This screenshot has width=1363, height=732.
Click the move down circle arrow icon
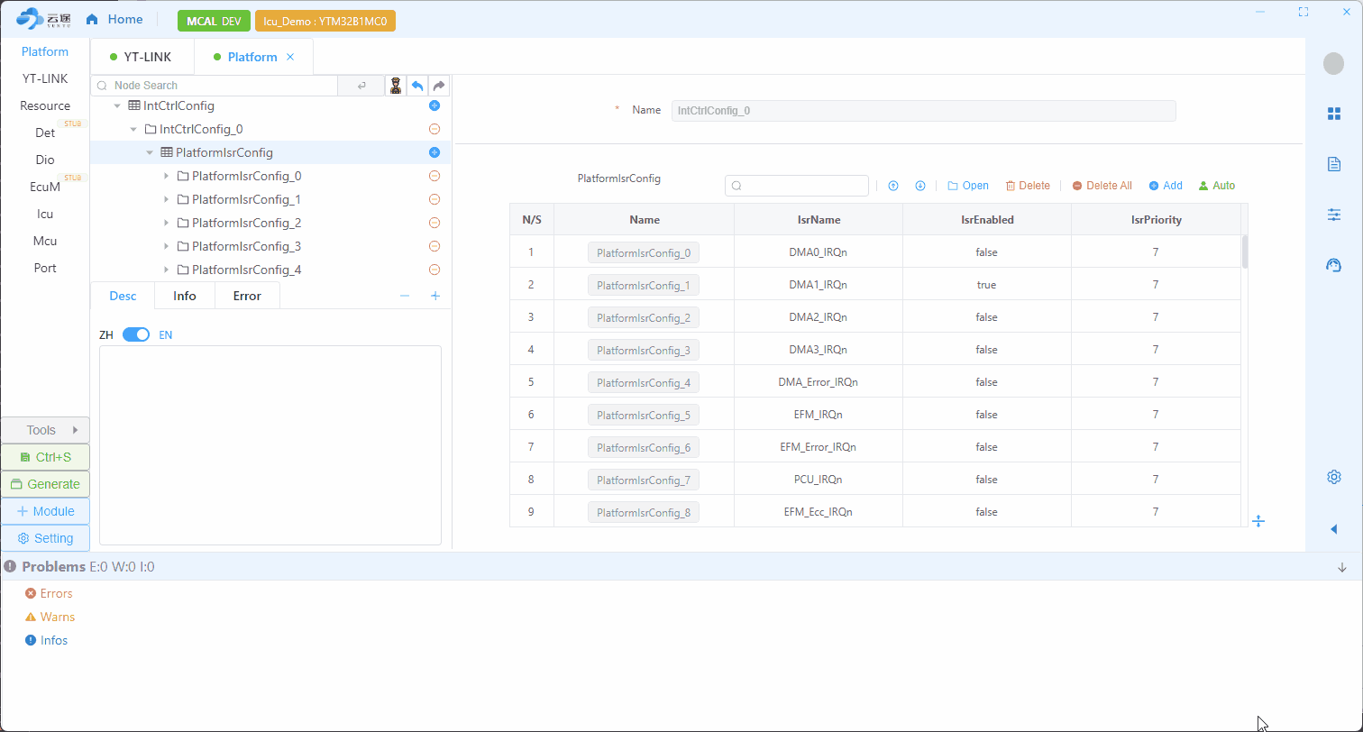pyautogui.click(x=920, y=186)
